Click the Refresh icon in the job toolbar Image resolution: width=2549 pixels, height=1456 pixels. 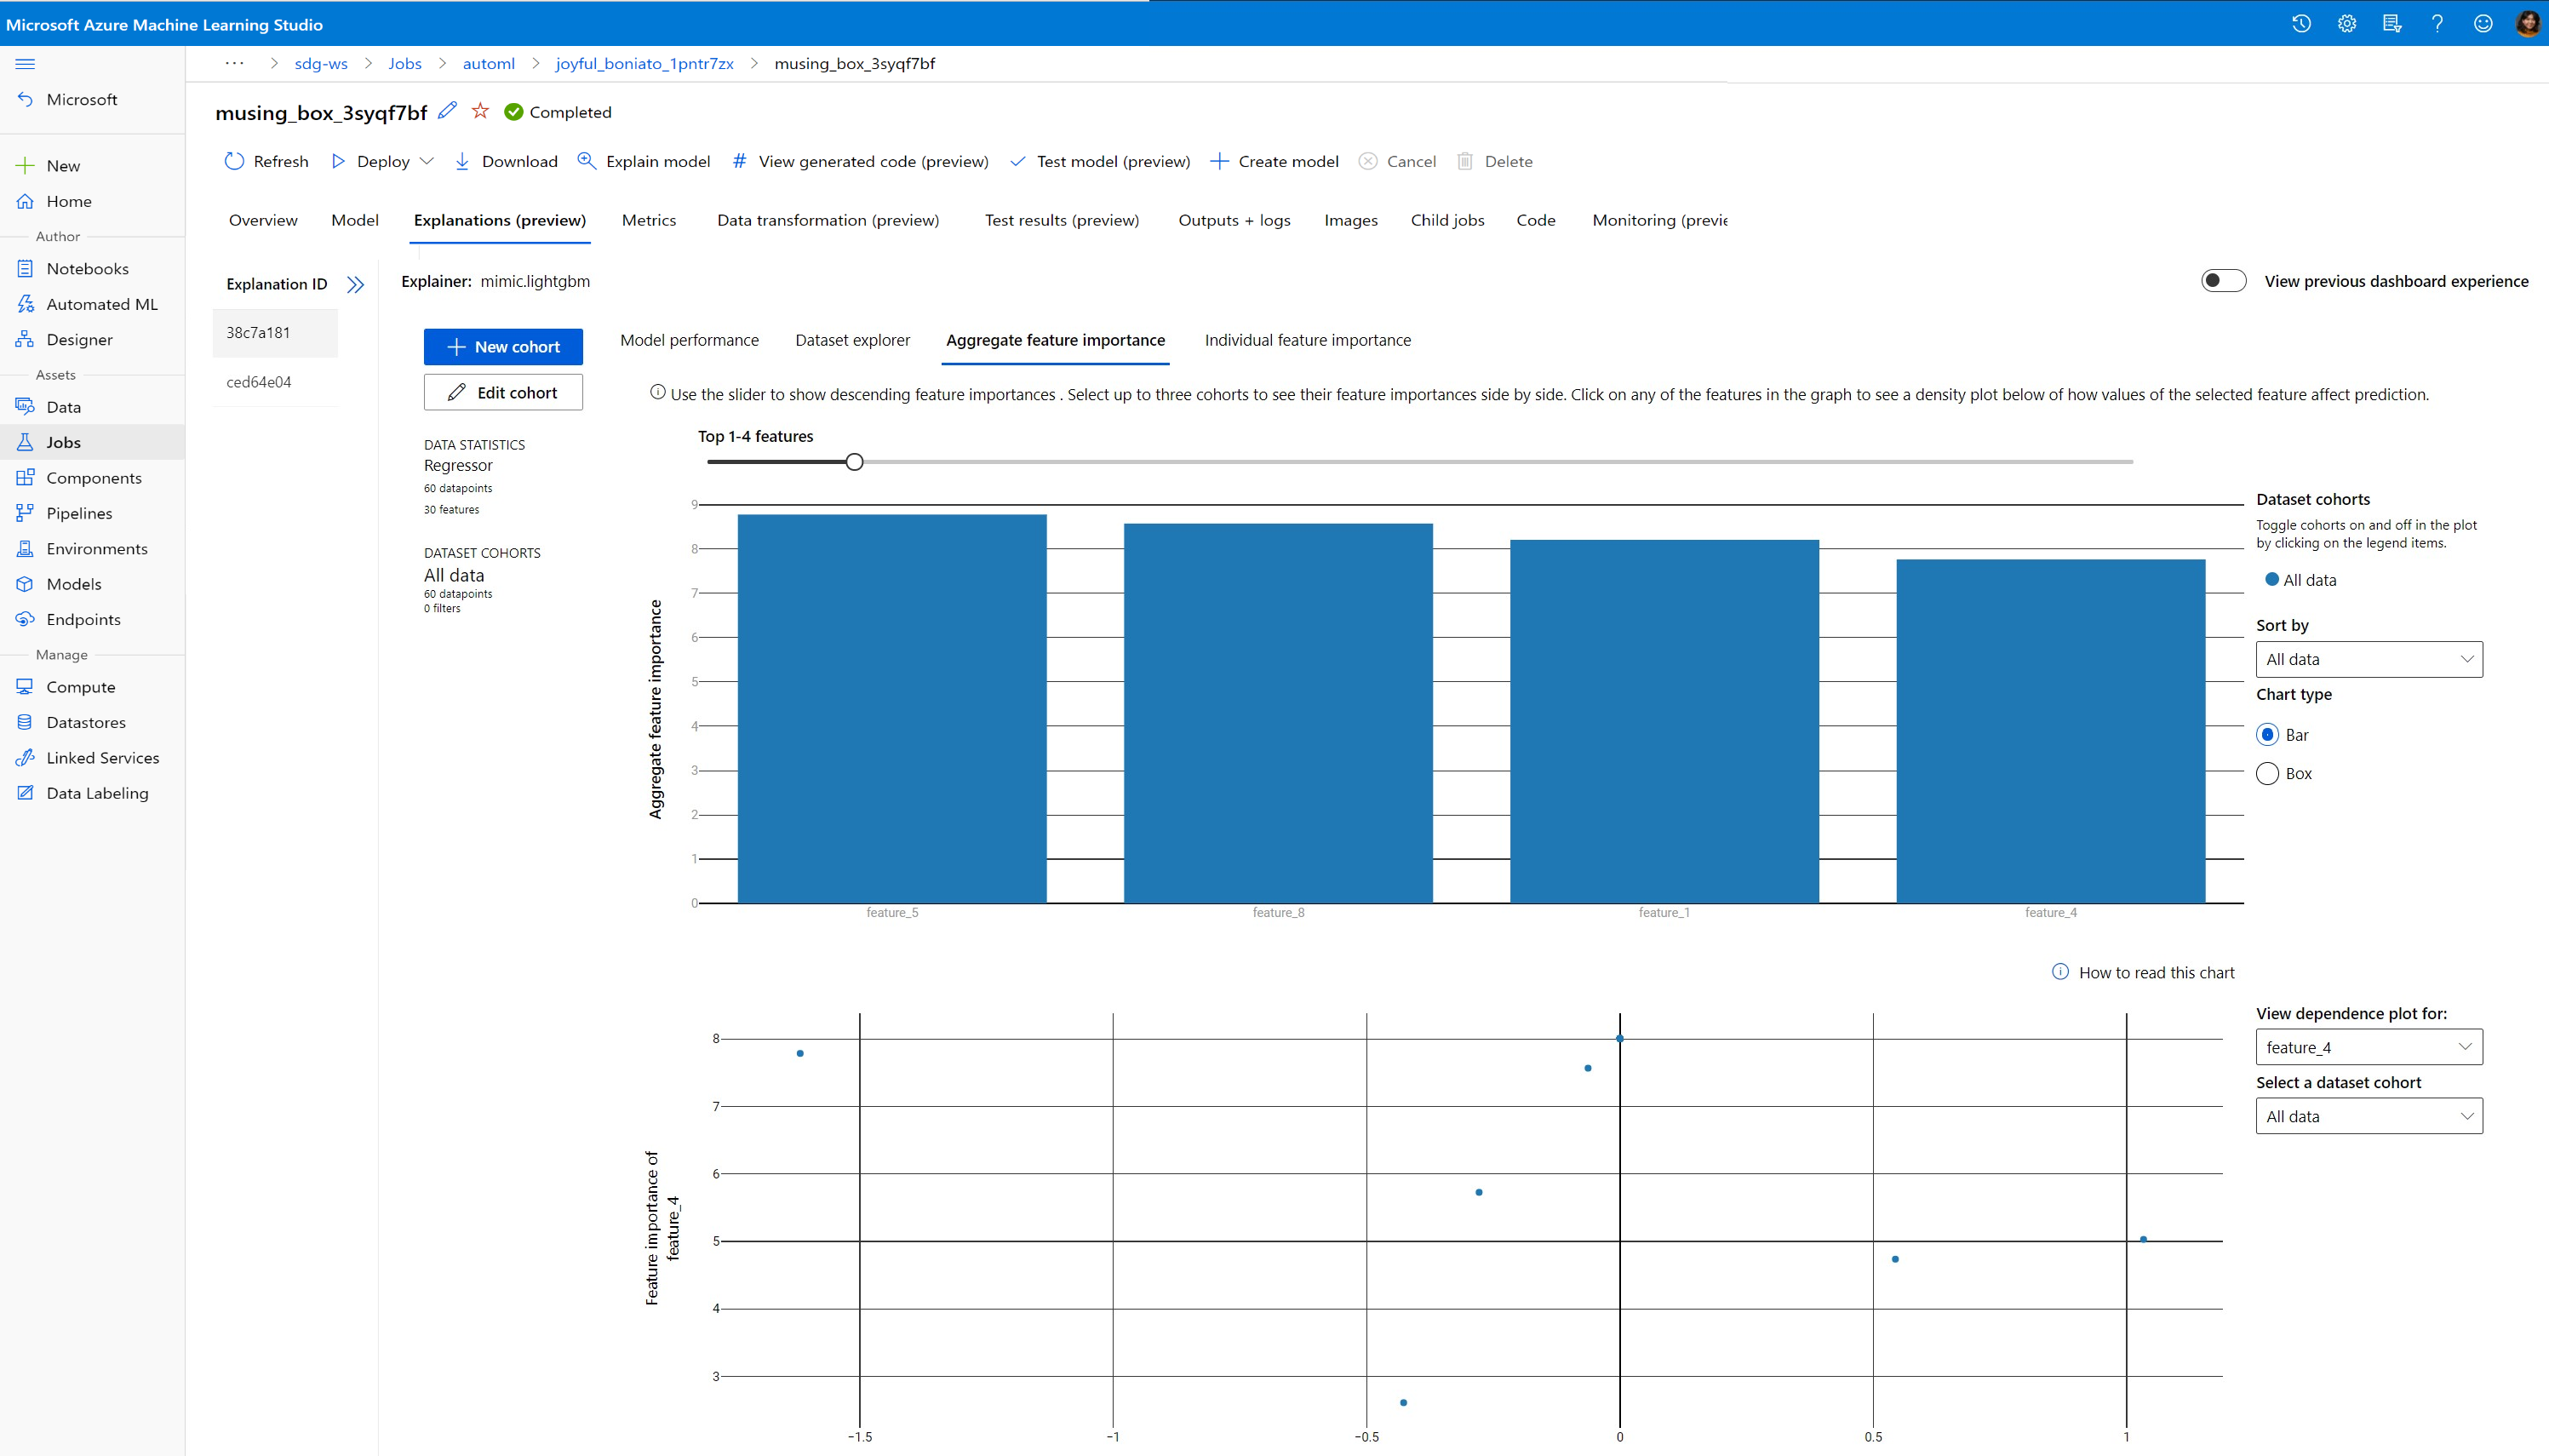point(234,161)
